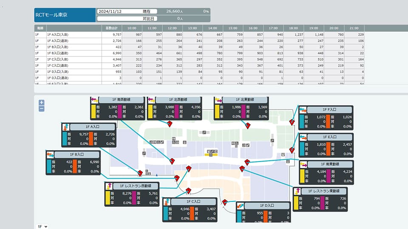The width and height of the screenshot is (408, 229).
Task: Click the red sensor marker below 1F 北東動線
Action: [x=248, y=126]
